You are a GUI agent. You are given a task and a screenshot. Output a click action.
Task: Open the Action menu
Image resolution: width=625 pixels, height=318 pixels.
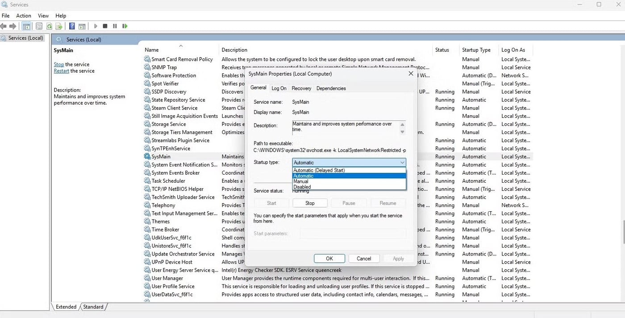(23, 15)
